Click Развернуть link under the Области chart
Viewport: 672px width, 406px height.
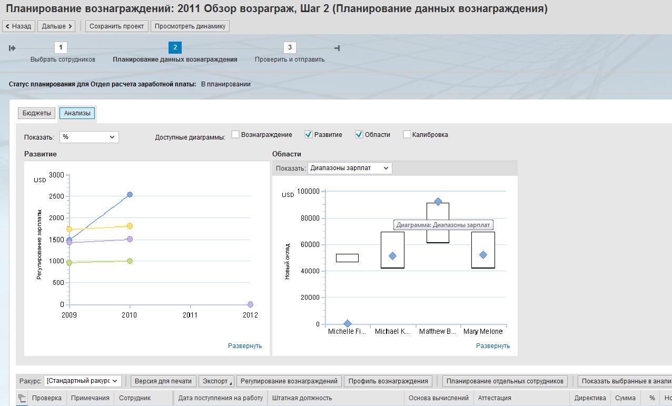492,346
